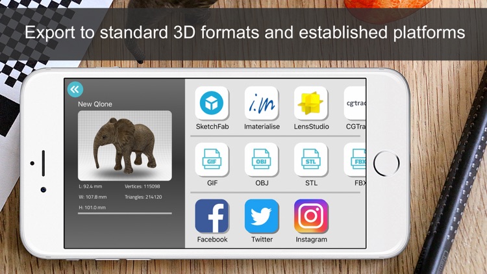
Task: Select the LensStudio export icon
Action: 311,104
